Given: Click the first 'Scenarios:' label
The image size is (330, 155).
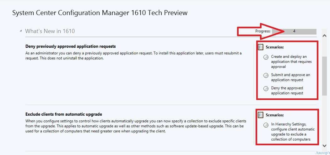Looking at the screenshot, I should point(275,47).
